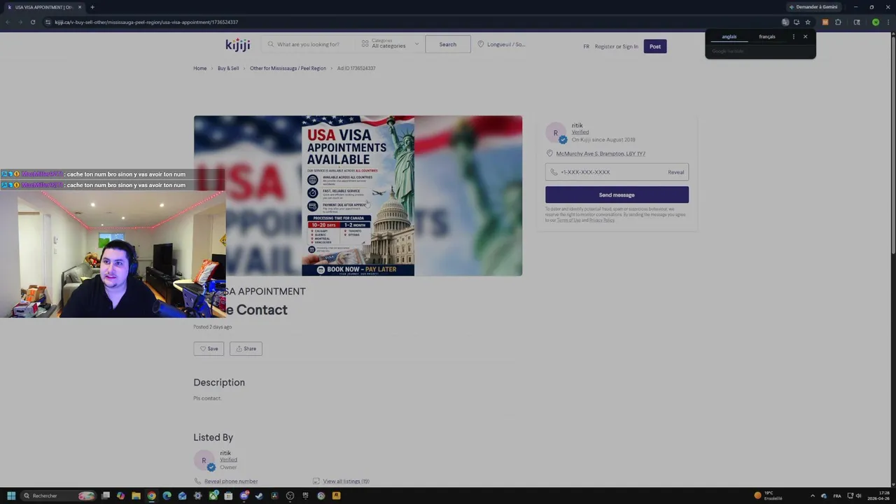Open Chrome profile avatar
The width and height of the screenshot is (896, 504).
(875, 22)
